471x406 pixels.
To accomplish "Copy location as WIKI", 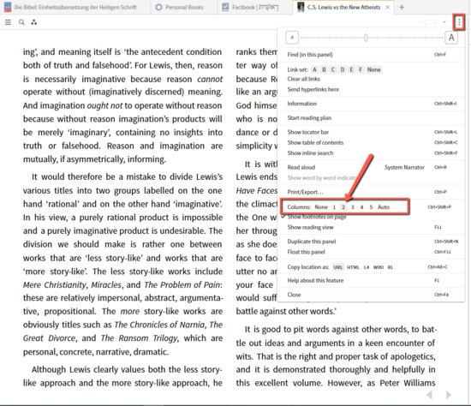I will tap(379, 267).
